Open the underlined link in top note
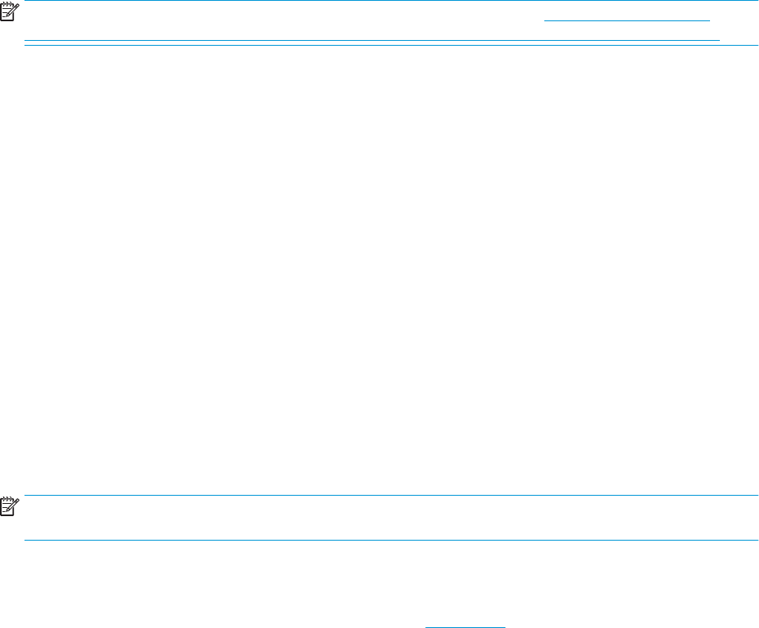This screenshot has width=759, height=628. [627, 20]
